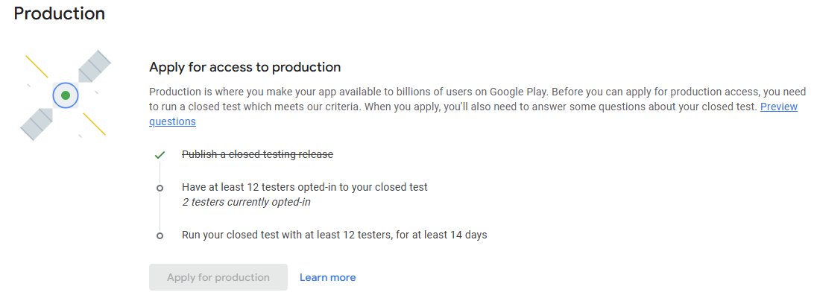Image resolution: width=814 pixels, height=304 pixels.
Task: Open the Learn more link
Action: click(327, 277)
